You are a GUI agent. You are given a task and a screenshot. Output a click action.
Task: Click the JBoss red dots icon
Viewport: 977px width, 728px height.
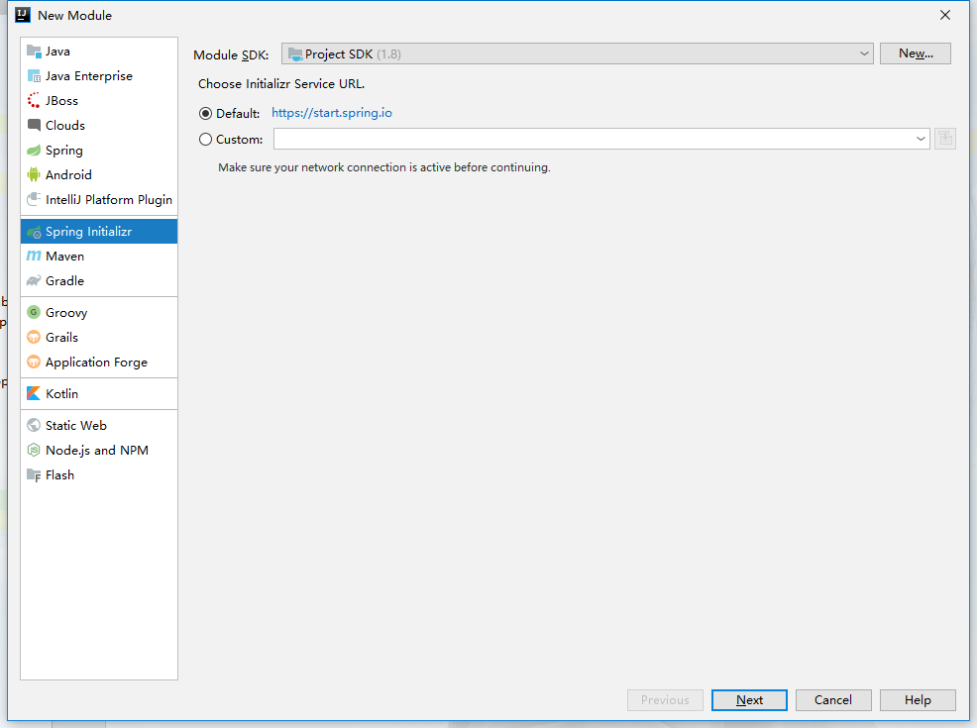(34, 100)
